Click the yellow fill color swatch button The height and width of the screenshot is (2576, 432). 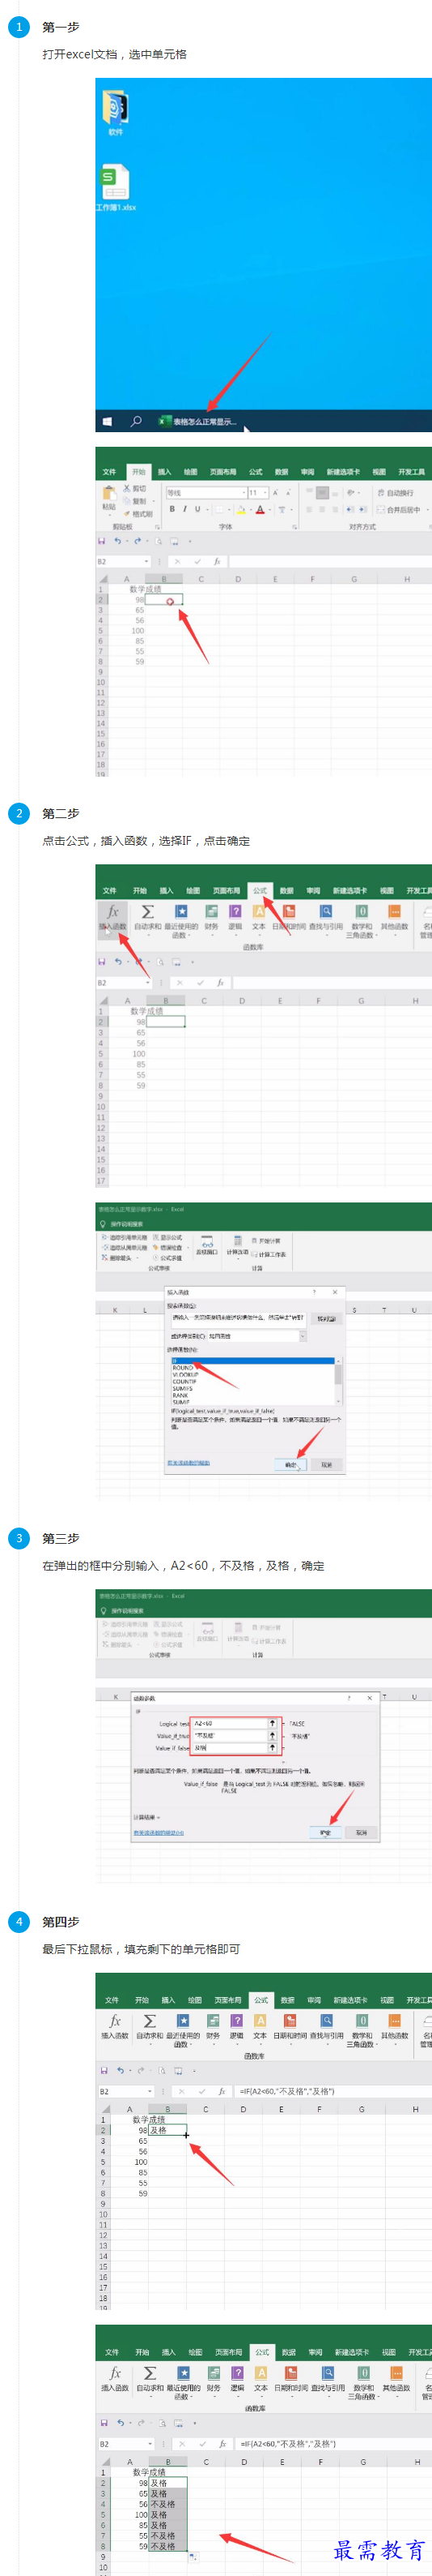point(240,510)
